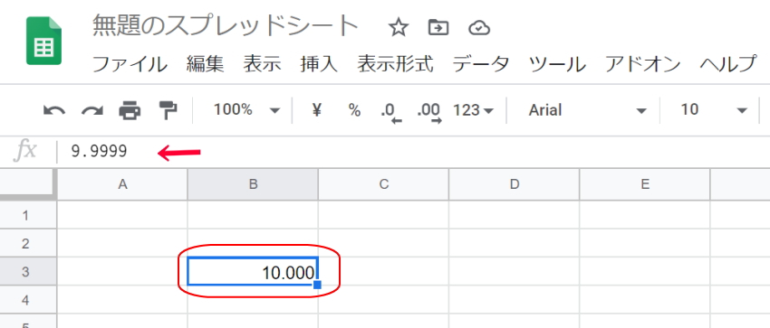Format as percent
Viewport: 770px width, 328px height.
point(354,110)
